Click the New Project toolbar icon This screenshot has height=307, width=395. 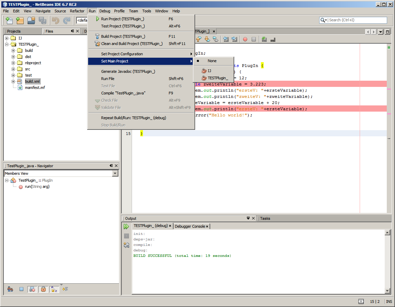coord(20,20)
